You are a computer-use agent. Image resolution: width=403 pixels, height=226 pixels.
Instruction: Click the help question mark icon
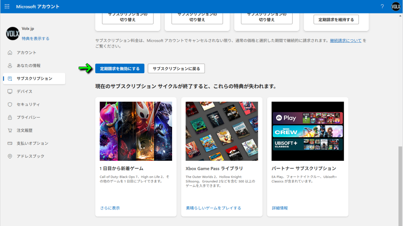[x=382, y=7]
